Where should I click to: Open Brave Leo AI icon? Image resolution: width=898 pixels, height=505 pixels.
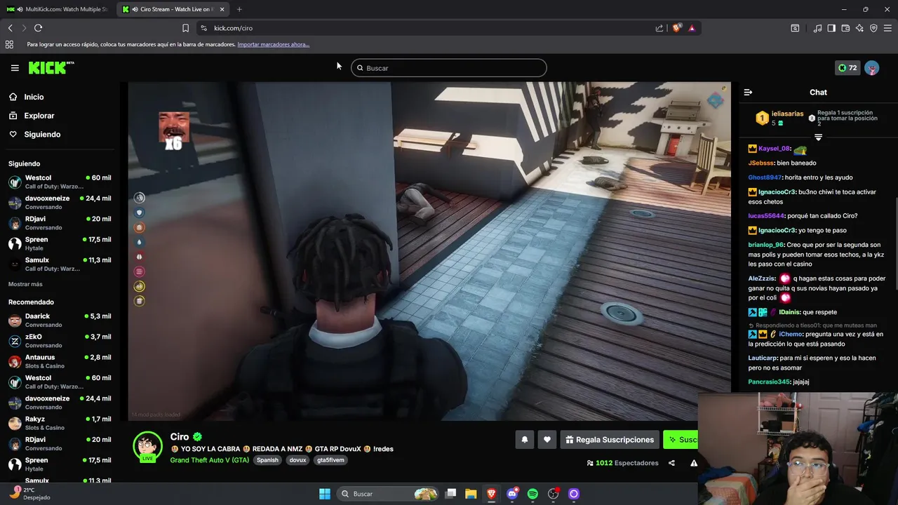[x=859, y=28]
